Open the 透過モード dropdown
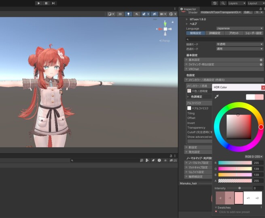Viewport: 265px width, 218px height. [240, 49]
